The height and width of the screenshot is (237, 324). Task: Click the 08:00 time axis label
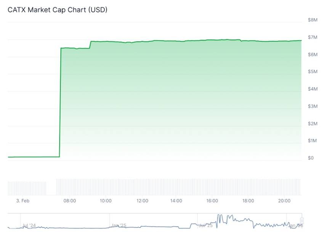(70, 201)
